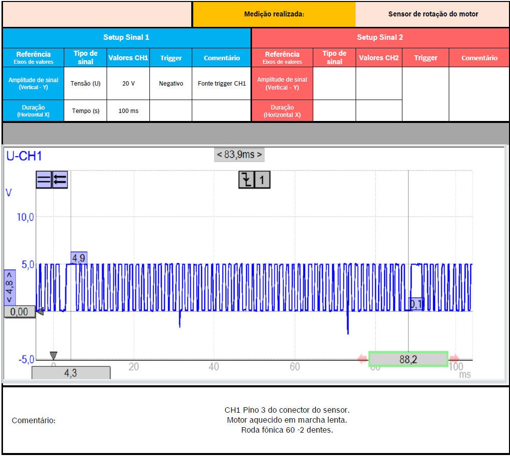Click the Negativo trigger cell
This screenshot has height=457, width=510.
171,84
